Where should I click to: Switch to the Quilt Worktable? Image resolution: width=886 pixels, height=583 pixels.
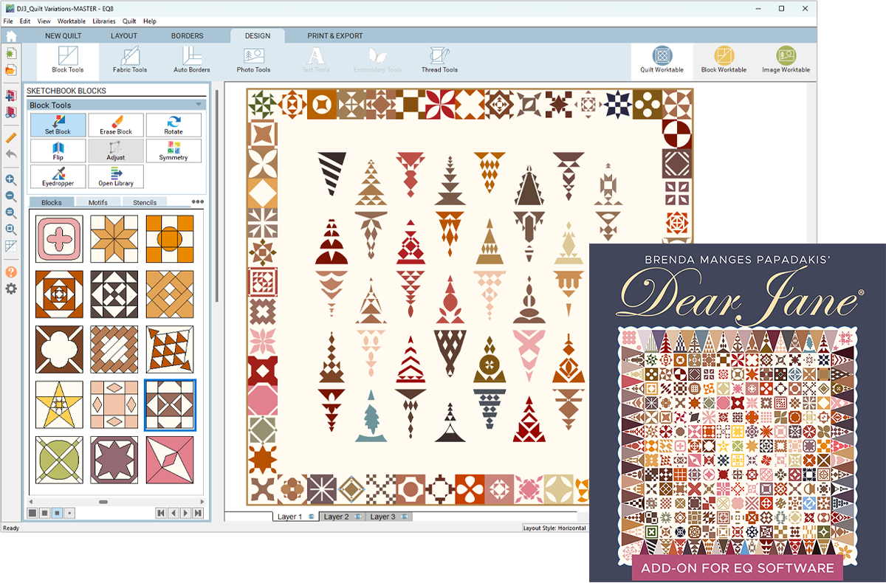coord(662,61)
